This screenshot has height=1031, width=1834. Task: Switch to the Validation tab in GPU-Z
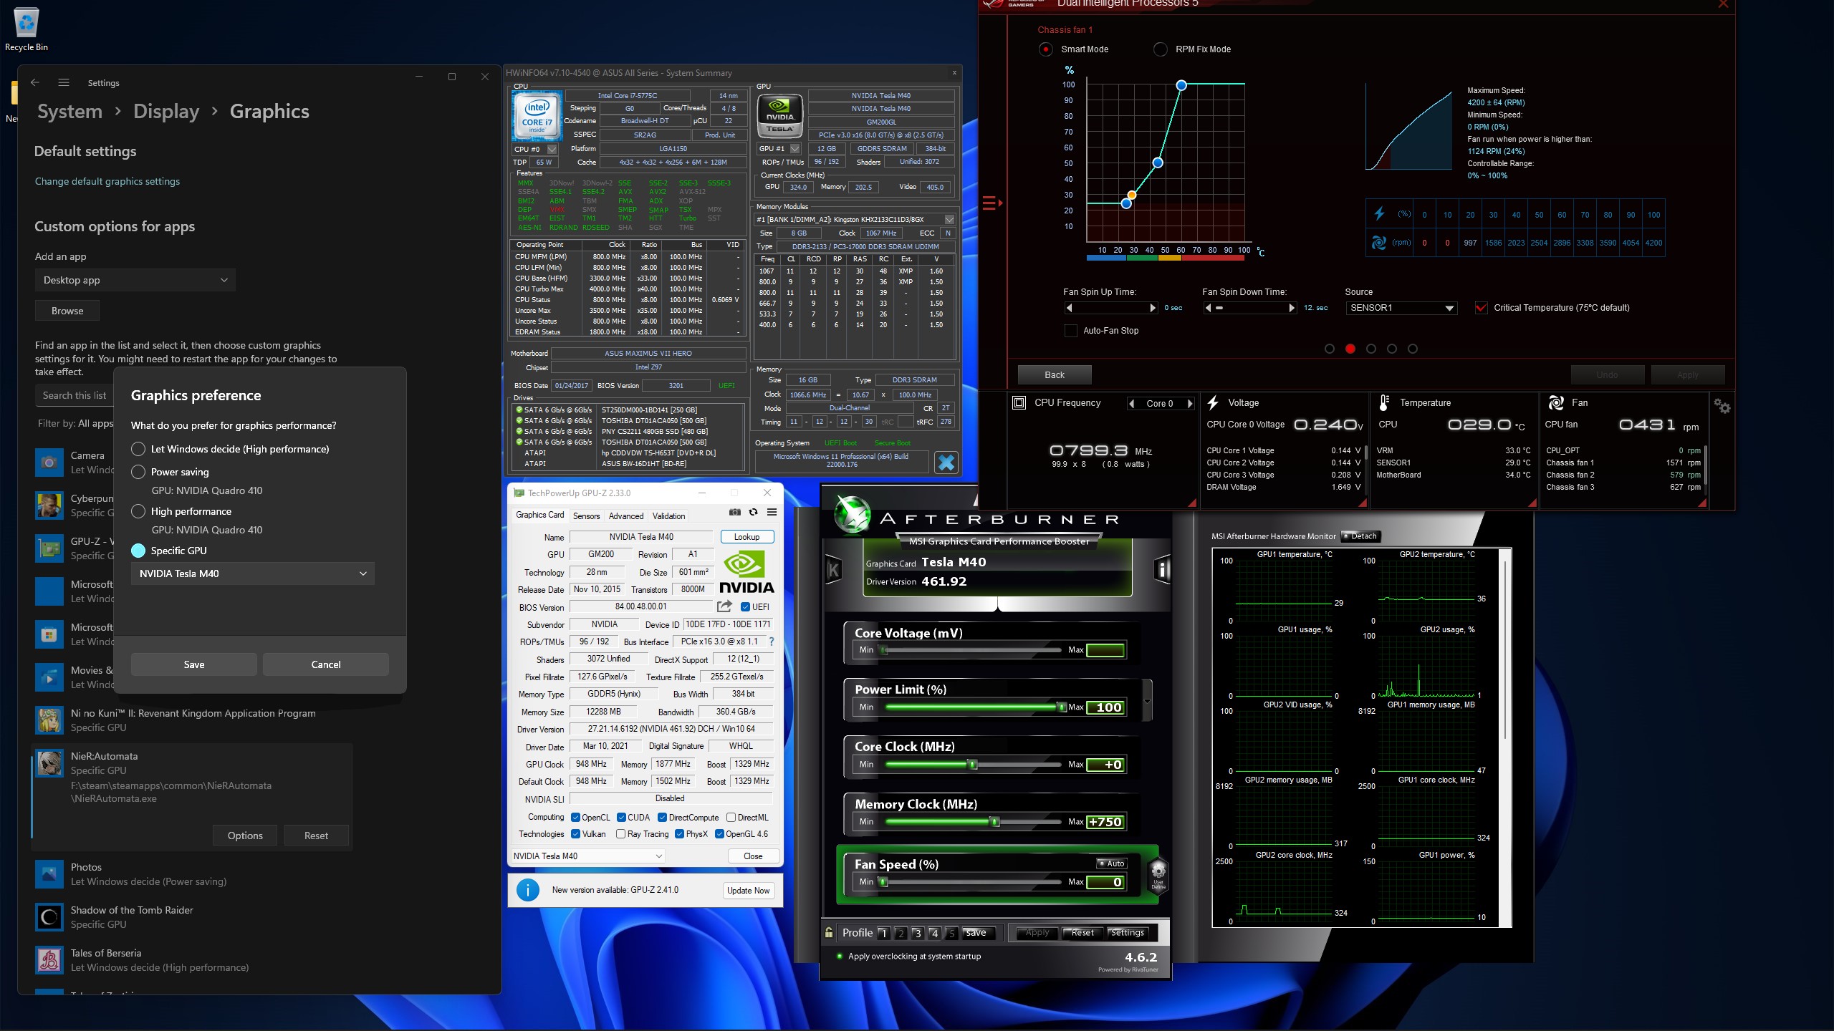click(x=668, y=516)
